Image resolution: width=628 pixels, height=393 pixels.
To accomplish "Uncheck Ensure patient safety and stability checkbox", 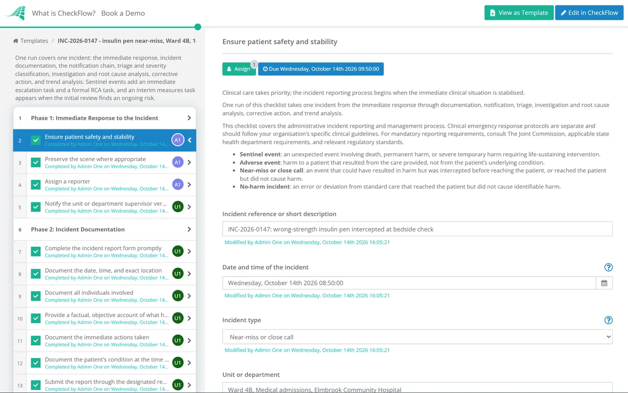I will (x=36, y=140).
